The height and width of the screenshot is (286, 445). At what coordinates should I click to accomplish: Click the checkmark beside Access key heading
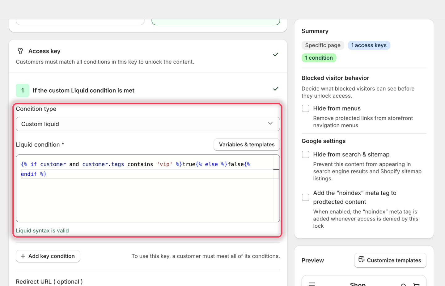pyautogui.click(x=276, y=54)
